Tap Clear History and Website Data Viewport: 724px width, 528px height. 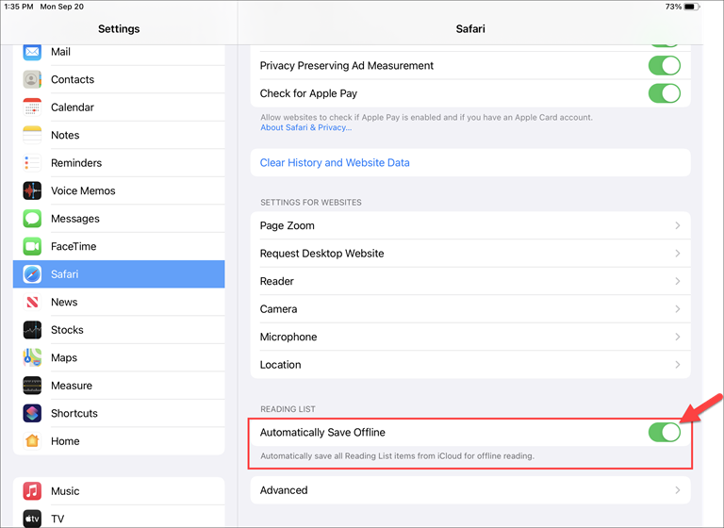coord(335,162)
